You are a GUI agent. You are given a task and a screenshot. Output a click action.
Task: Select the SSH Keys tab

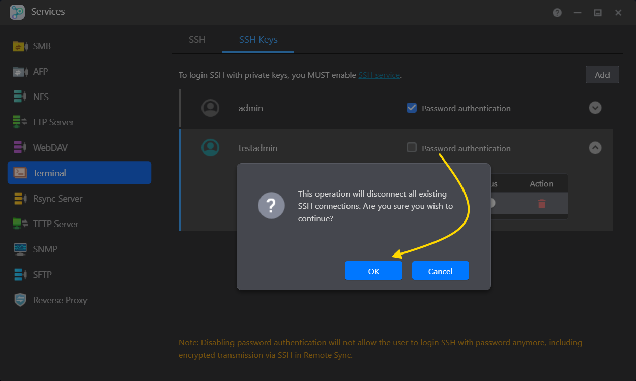click(x=258, y=40)
